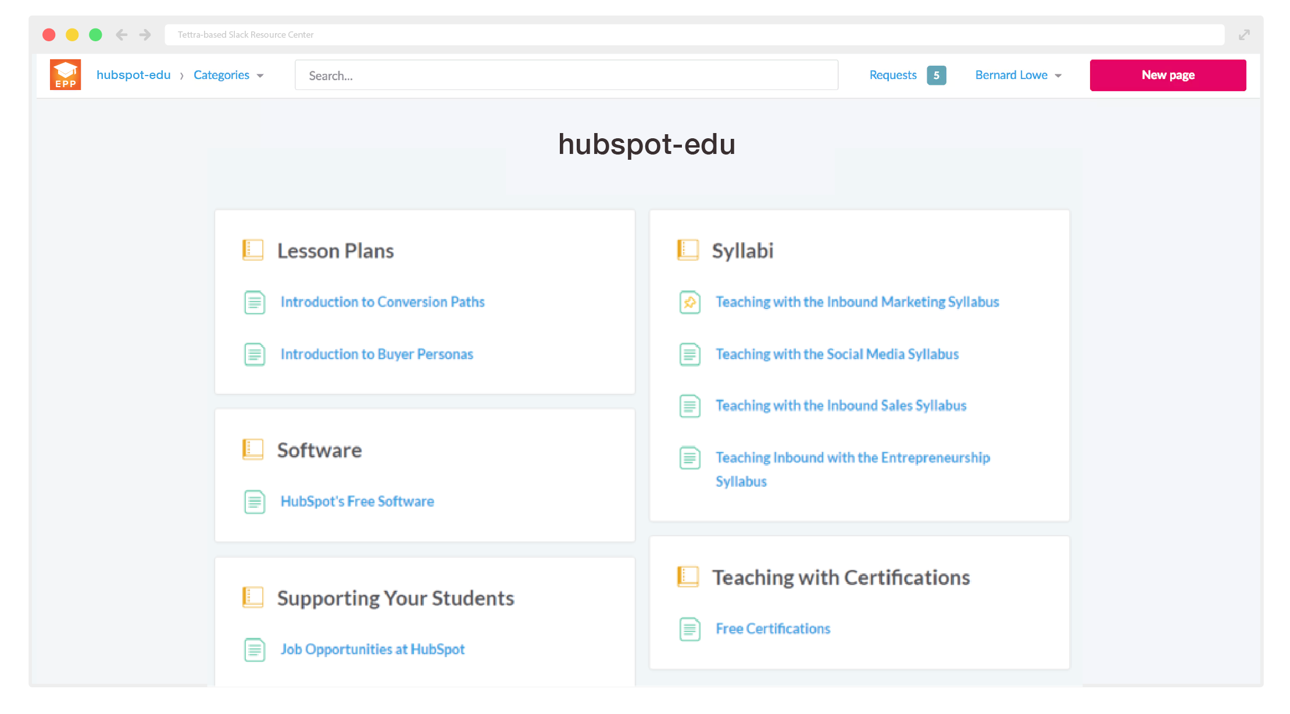The height and width of the screenshot is (714, 1290).
Task: Open Teaching with the Social Media Syllabus
Action: [837, 354]
